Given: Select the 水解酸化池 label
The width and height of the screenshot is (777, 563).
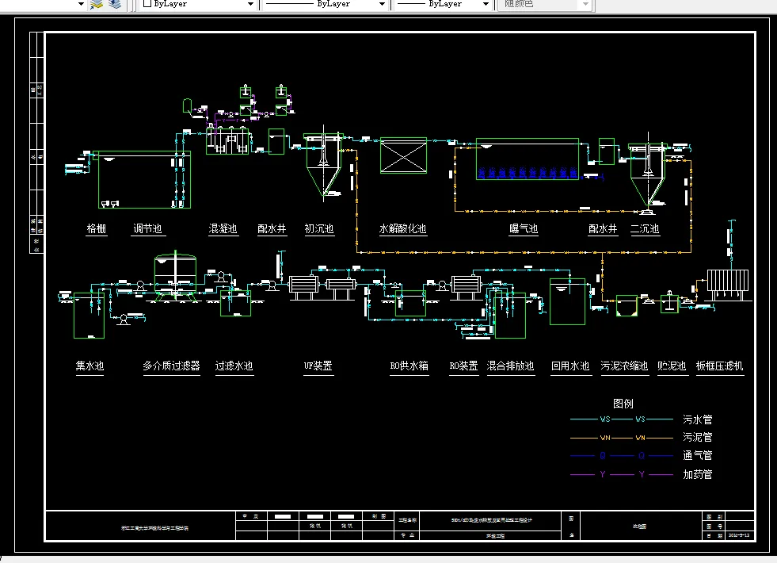Looking at the screenshot, I should (403, 228).
